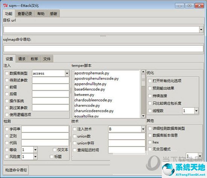
Task: Enable the 后缀 checkbox
Action: click(7, 94)
